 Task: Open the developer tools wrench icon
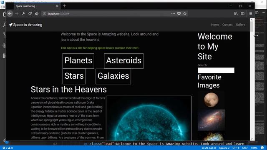23,14
